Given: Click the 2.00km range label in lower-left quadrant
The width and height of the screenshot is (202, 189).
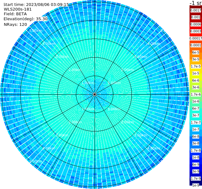Looking at the screenshot, I should click(x=75, y=122).
